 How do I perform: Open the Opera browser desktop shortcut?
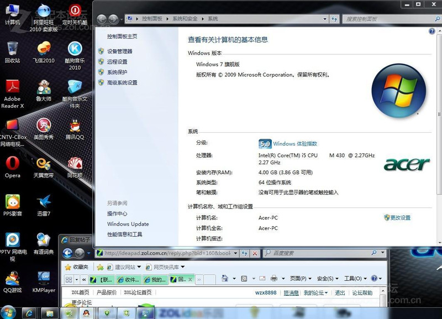pyautogui.click(x=12, y=163)
